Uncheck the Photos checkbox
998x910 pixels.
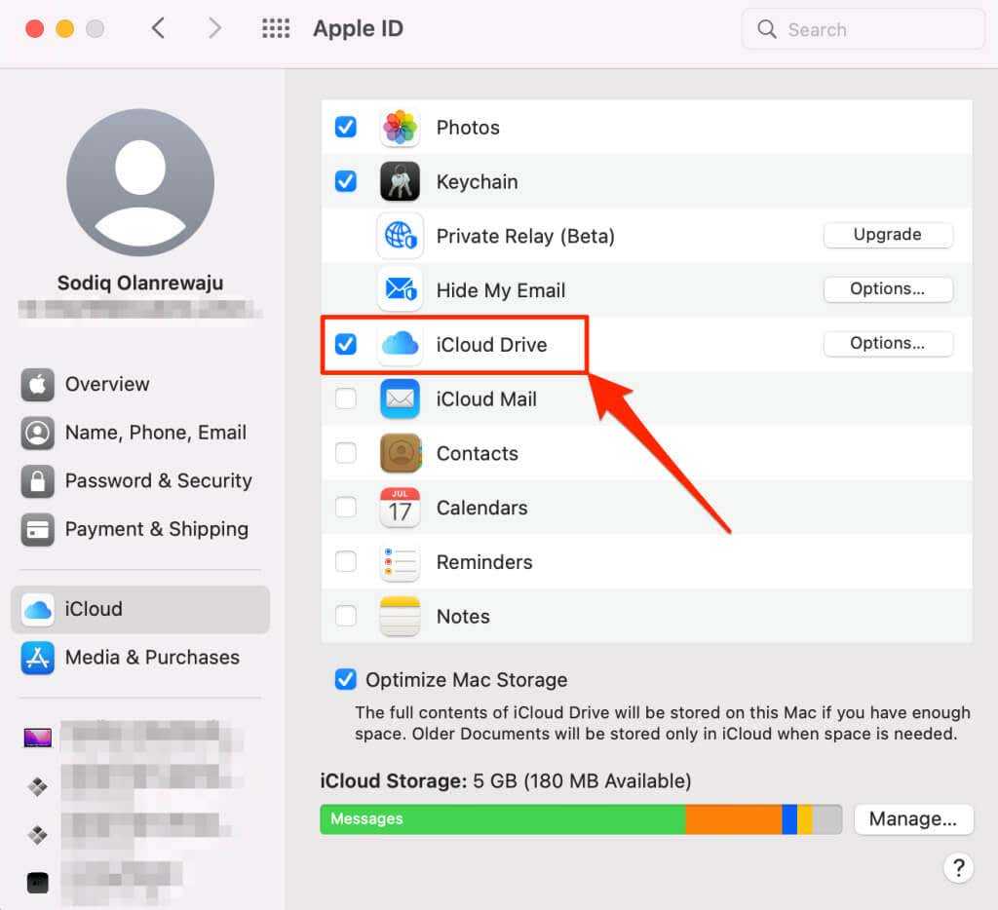346,128
